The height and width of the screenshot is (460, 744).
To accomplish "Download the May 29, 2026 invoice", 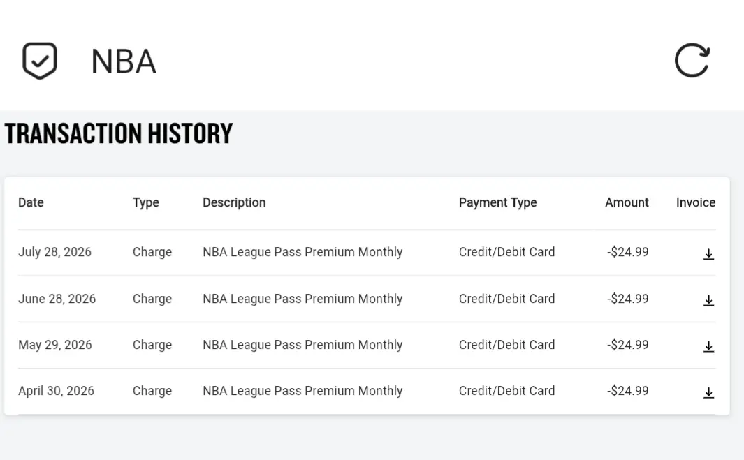I will point(708,347).
